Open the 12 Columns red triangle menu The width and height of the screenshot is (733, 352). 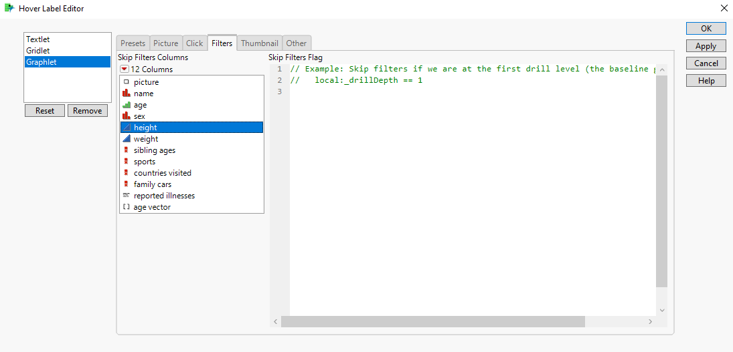tap(125, 69)
